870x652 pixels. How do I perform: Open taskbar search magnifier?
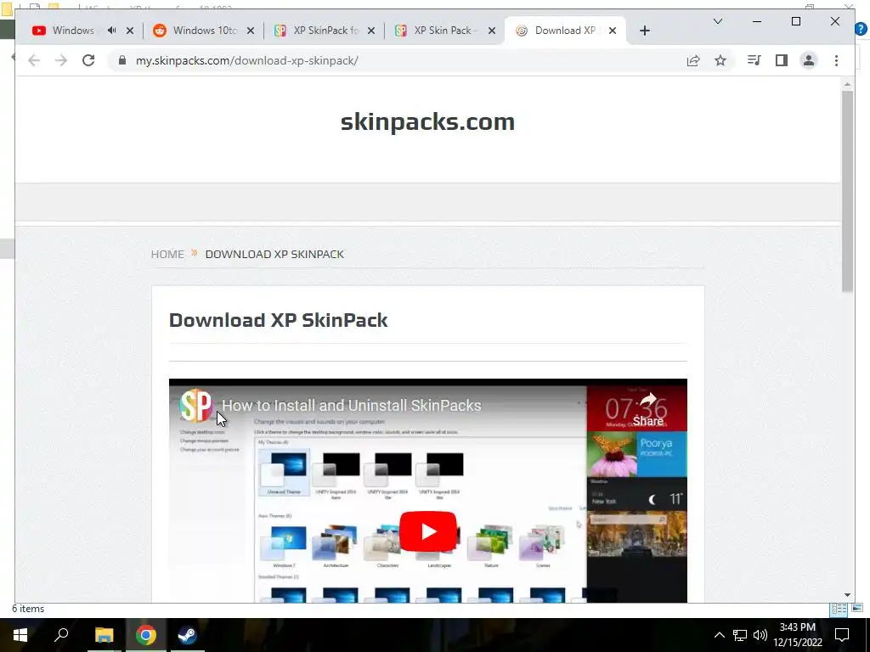(61, 635)
